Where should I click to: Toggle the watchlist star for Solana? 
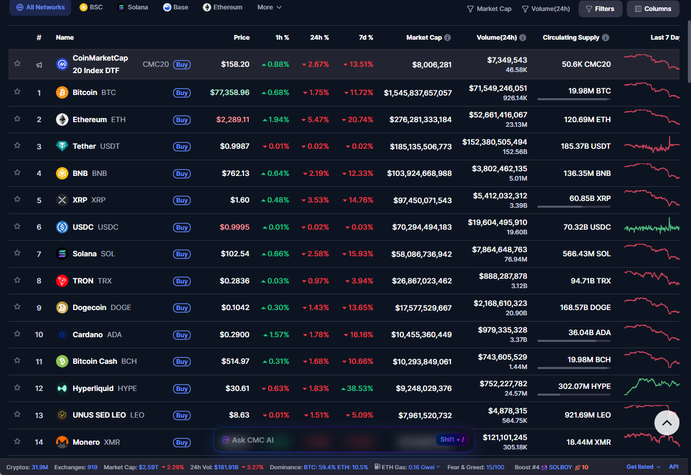[17, 253]
